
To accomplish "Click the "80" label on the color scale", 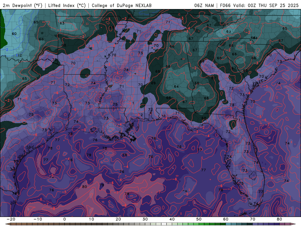I will 280,219.
